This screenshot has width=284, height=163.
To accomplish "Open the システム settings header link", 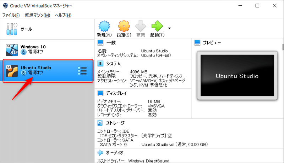I will 113,64.
